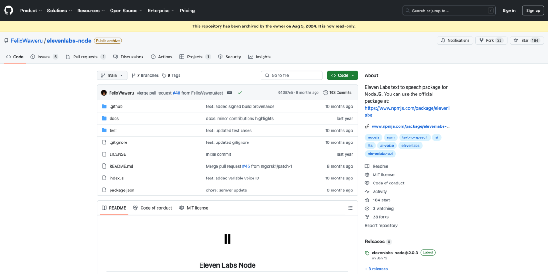Click the Fork icon for this repository
The image size is (548, 274).
point(483,40)
